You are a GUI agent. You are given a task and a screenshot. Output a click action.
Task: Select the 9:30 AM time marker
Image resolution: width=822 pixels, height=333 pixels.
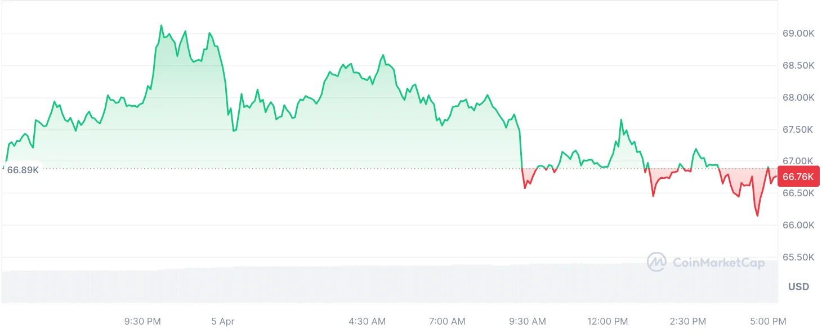coord(528,322)
